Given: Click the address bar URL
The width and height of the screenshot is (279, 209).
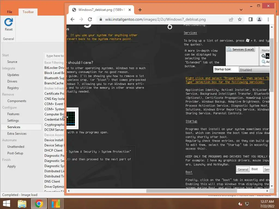Looking at the screenshot, I should (155, 19).
